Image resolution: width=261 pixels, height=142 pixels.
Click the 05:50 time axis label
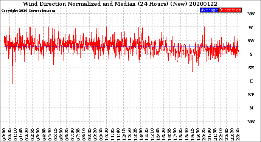coord(61,134)
